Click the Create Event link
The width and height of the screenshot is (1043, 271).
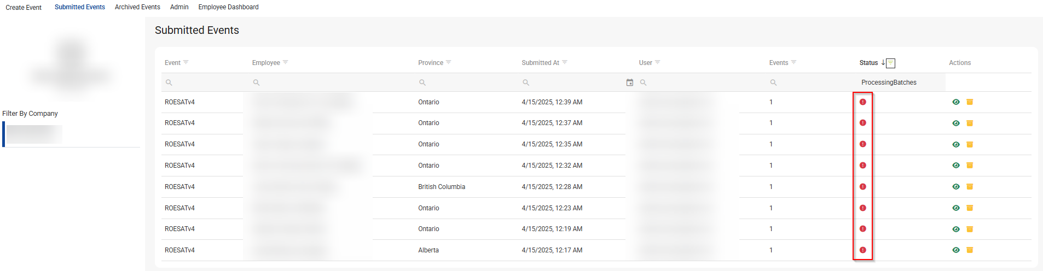click(24, 8)
